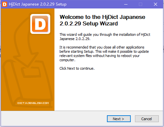The height and width of the screenshot is (127, 164).
Task: Close the setup wizard window
Action: 156,4
